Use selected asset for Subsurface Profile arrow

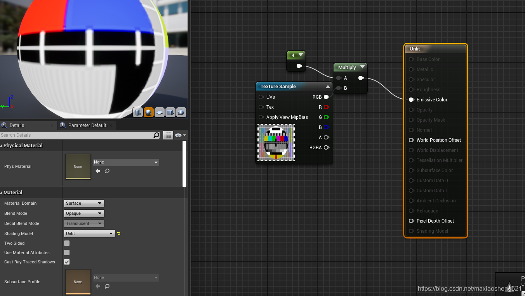click(x=98, y=286)
